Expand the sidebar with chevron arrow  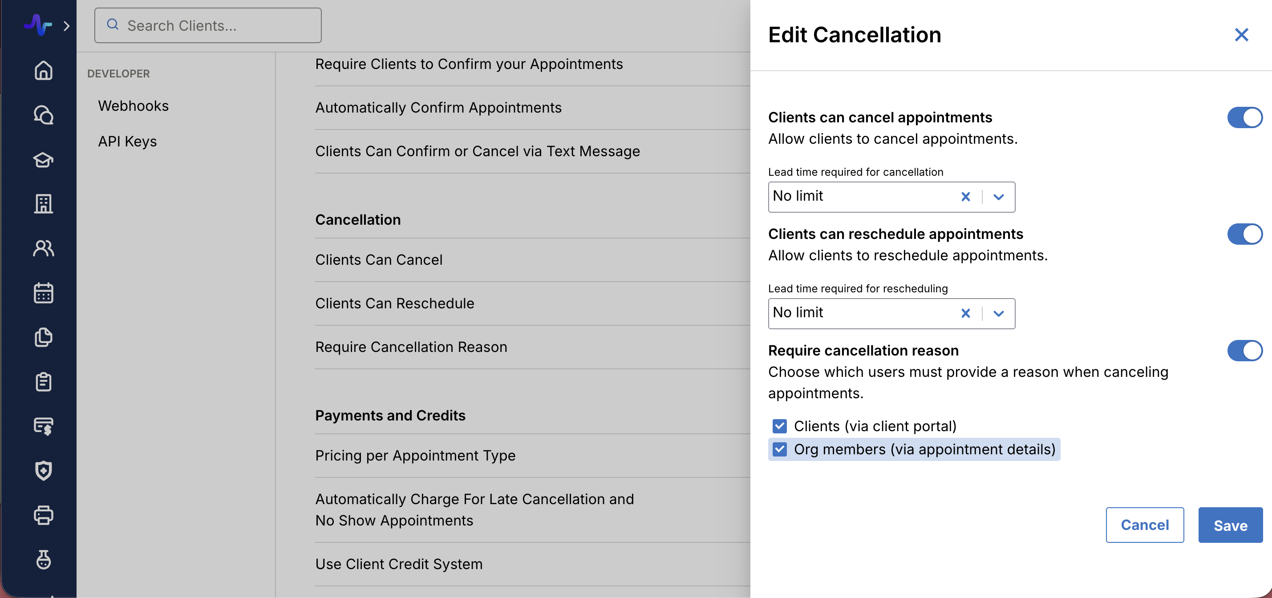point(67,26)
